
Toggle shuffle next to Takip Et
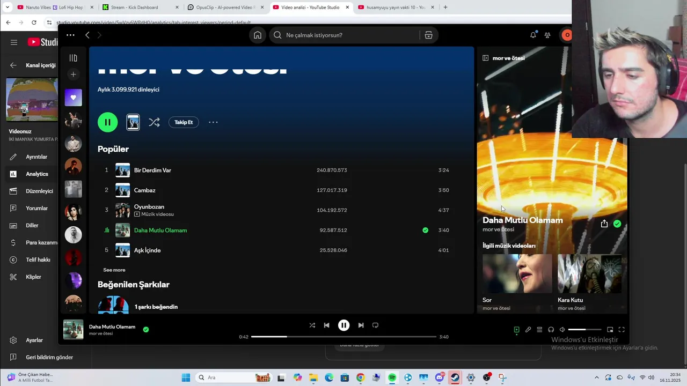pyautogui.click(x=154, y=122)
